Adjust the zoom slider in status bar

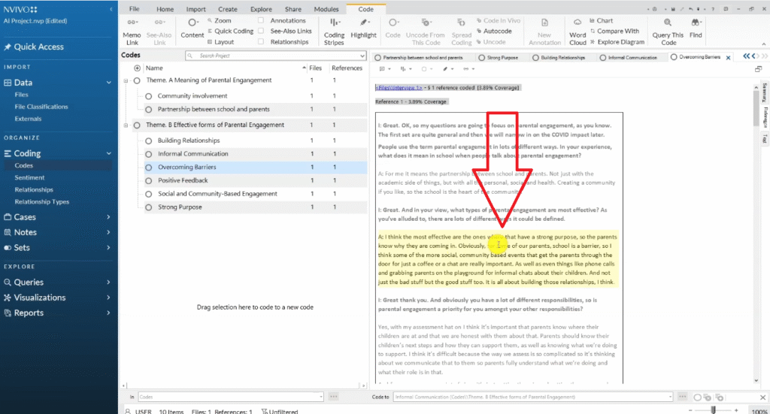(x=714, y=410)
